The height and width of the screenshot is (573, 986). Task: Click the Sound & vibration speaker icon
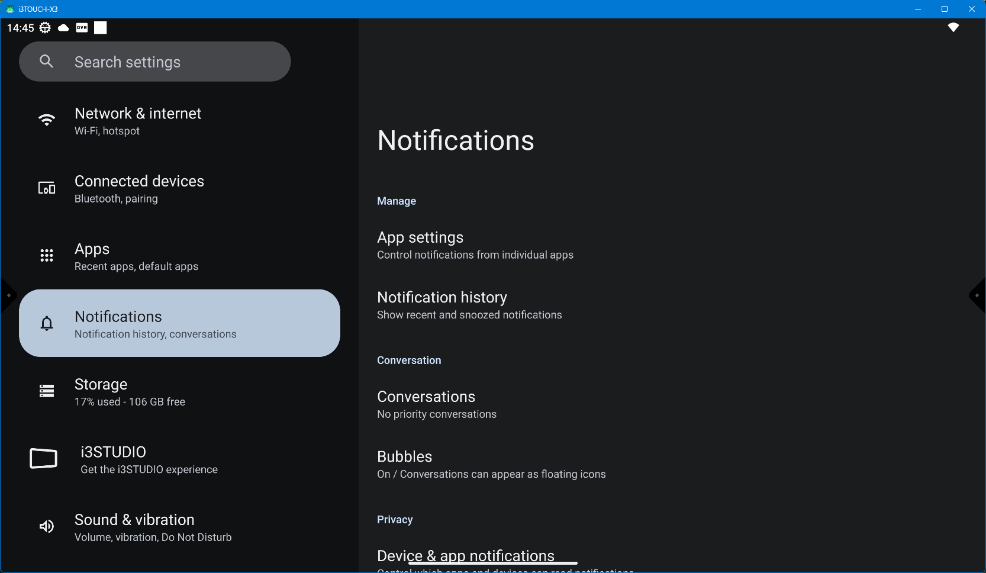tap(47, 527)
